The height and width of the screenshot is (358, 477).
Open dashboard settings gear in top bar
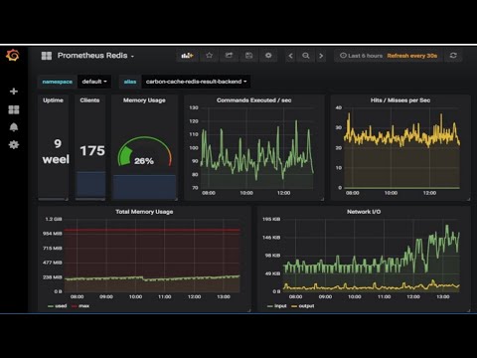pyautogui.click(x=268, y=56)
